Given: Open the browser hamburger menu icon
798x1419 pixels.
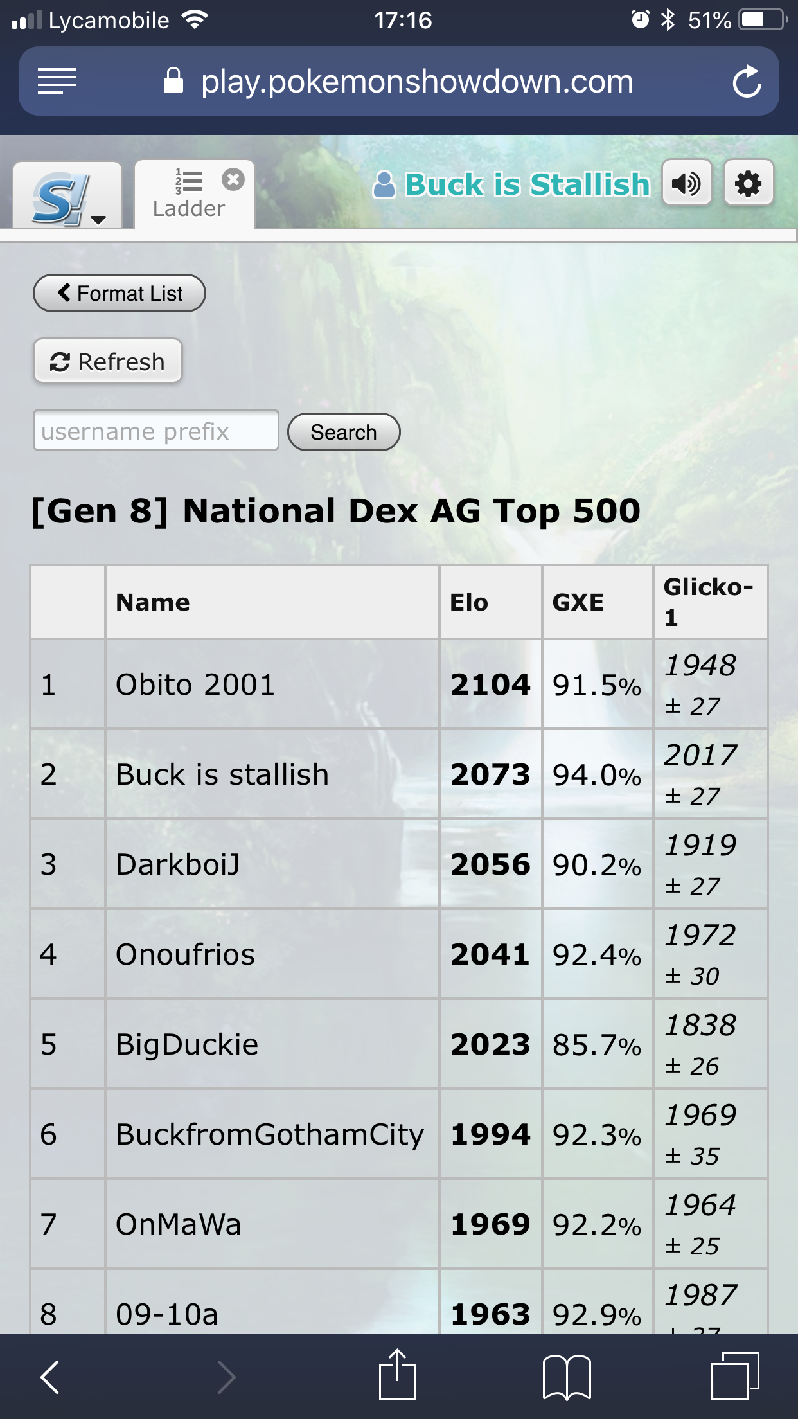Looking at the screenshot, I should pyautogui.click(x=57, y=82).
